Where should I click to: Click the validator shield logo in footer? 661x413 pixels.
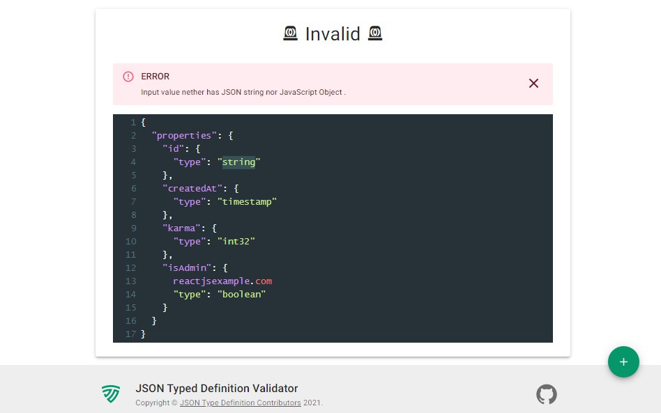click(x=111, y=394)
